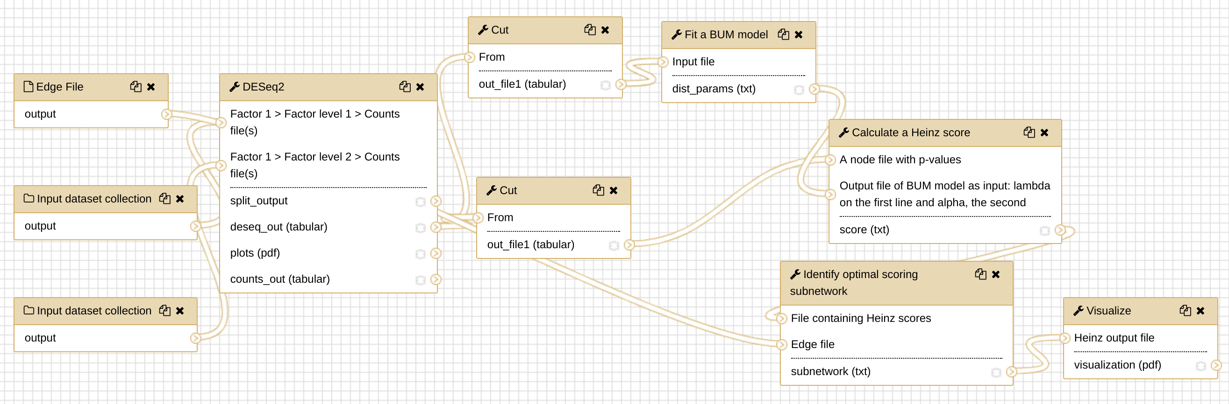Click dist_params output connector
Viewport: 1229px width, 404px height.
tap(814, 89)
